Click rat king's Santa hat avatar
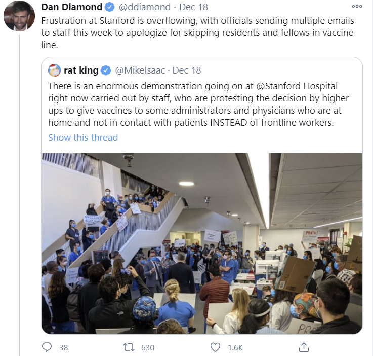Image resolution: width=373 pixels, height=356 pixels. tap(54, 70)
